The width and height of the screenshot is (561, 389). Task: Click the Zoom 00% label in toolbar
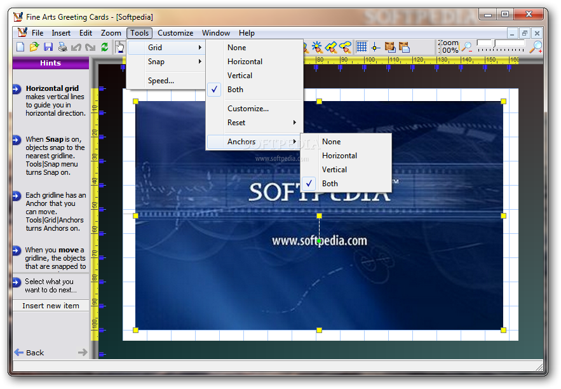tap(450, 46)
